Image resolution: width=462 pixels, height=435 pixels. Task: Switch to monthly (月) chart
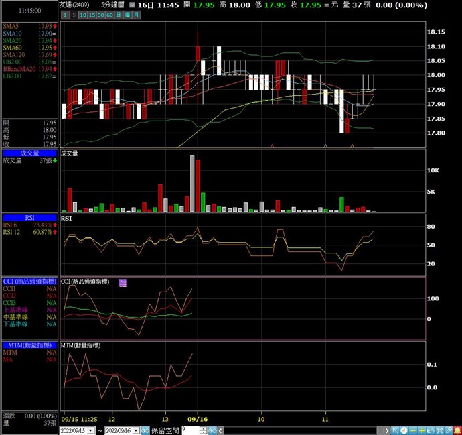(136, 15)
